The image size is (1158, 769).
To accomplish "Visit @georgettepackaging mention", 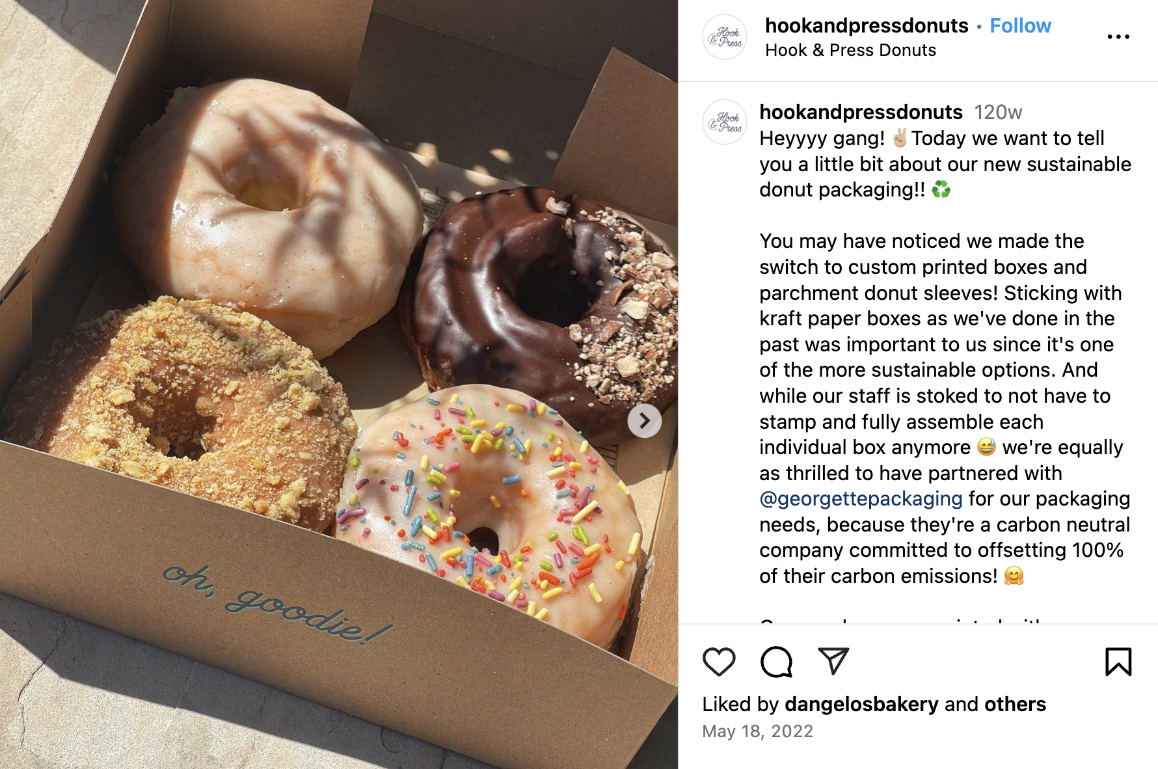I will coord(861,498).
